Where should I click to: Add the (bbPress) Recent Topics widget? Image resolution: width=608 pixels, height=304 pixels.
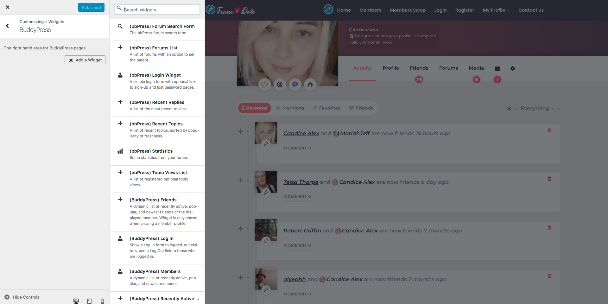coord(157,130)
